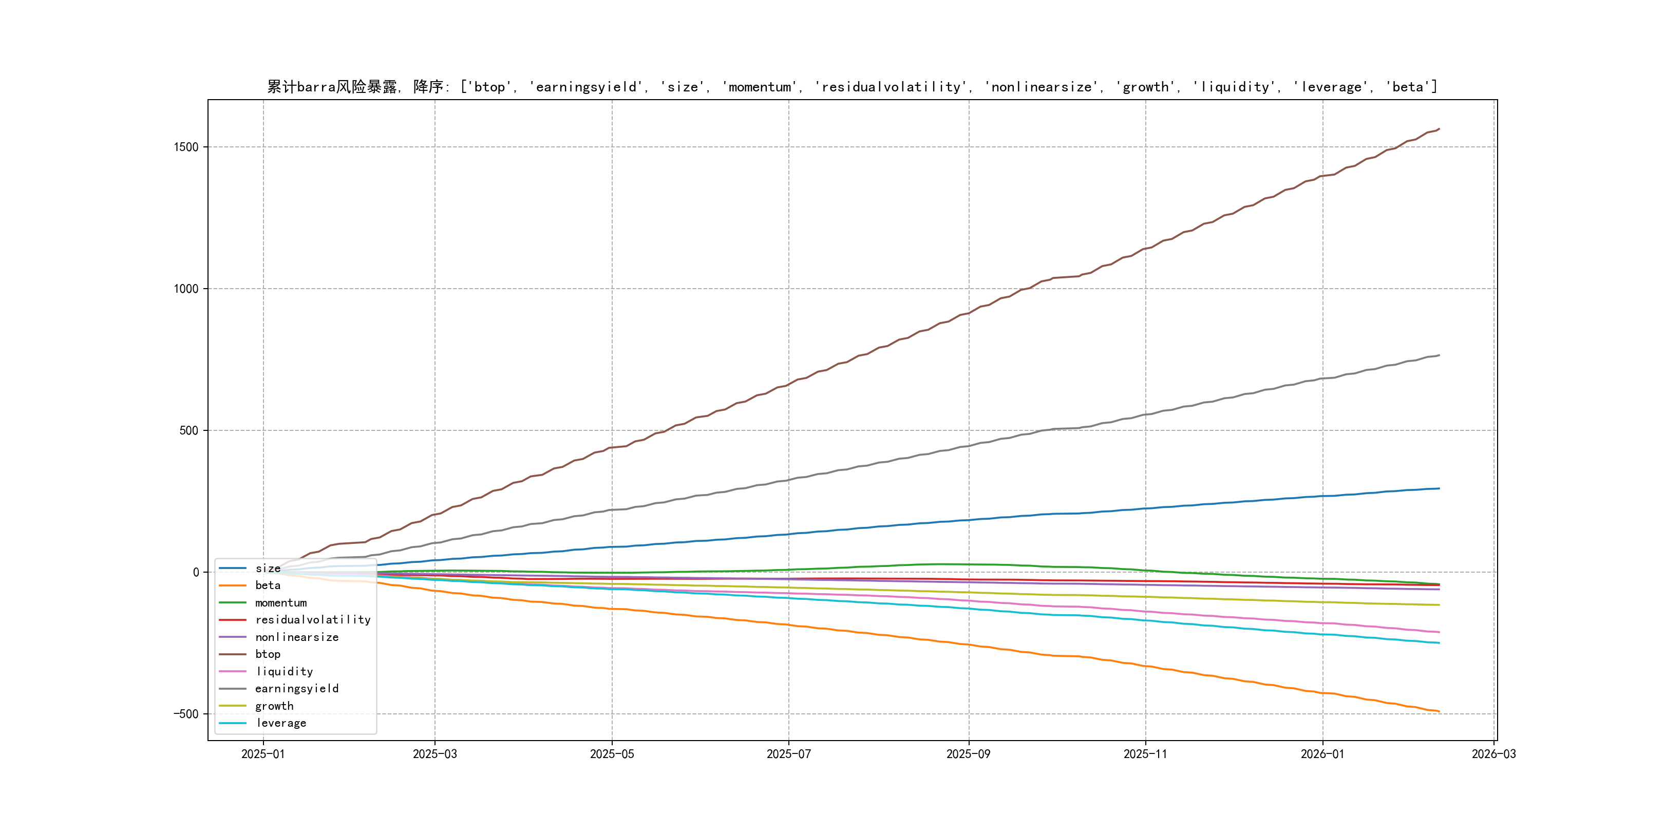The image size is (1664, 832).
Task: Click the 2025-01 x-axis date label
Action: click(x=263, y=754)
